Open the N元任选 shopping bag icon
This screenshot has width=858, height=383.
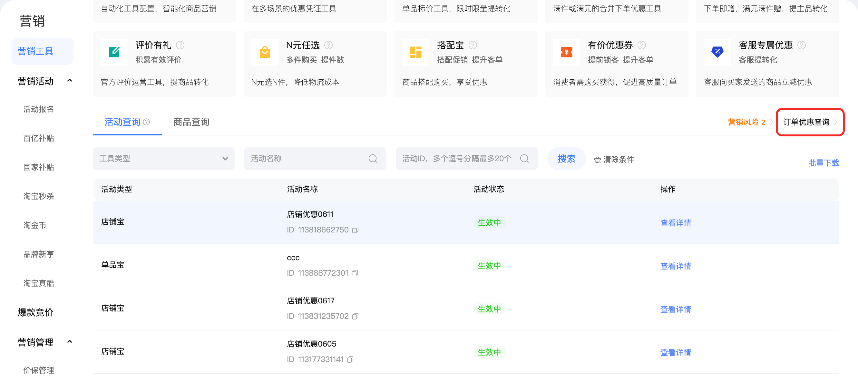coord(265,52)
